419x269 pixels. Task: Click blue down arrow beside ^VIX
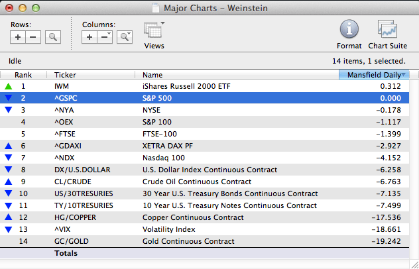point(8,229)
